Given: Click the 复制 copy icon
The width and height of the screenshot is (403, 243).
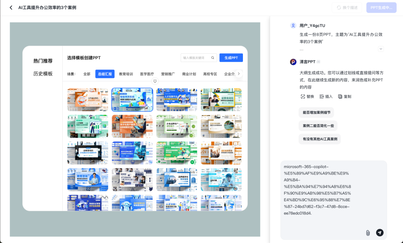Looking at the screenshot, I should (340, 96).
